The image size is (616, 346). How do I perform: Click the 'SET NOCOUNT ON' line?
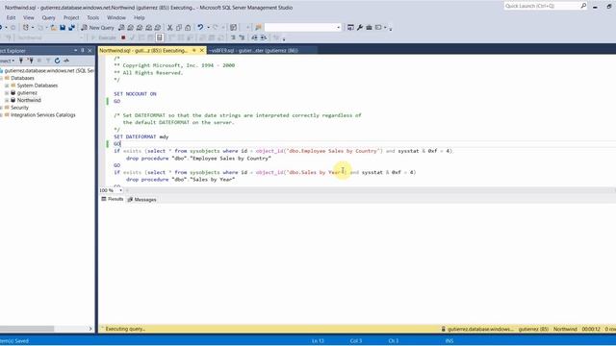[135, 94]
